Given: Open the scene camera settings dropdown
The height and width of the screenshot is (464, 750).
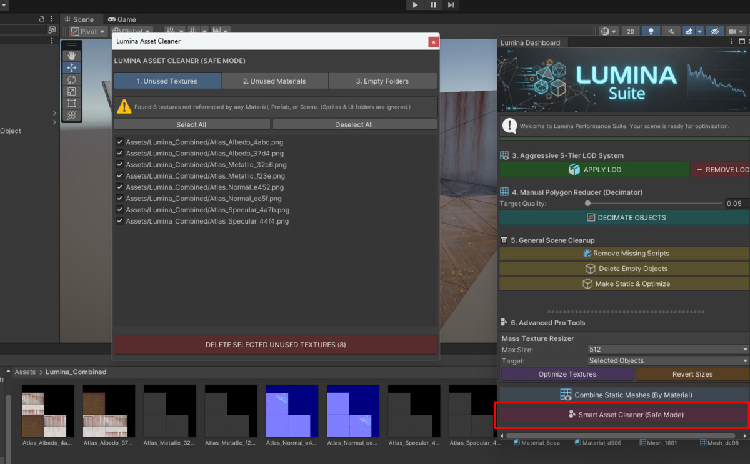Looking at the screenshot, I should (x=736, y=31).
